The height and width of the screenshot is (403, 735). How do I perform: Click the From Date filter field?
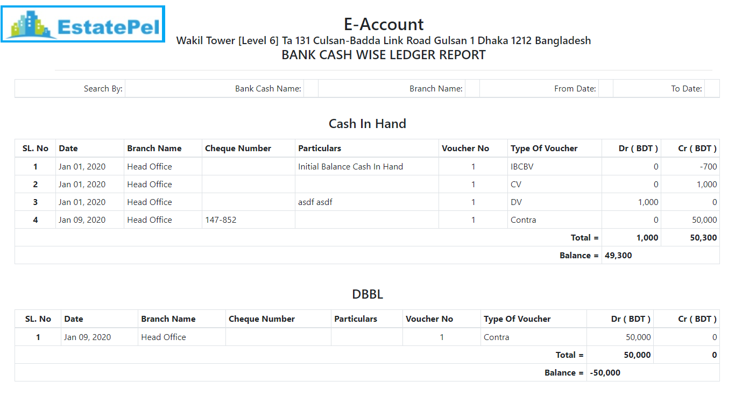(x=605, y=89)
